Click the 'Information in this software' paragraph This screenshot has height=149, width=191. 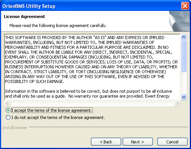(88, 93)
